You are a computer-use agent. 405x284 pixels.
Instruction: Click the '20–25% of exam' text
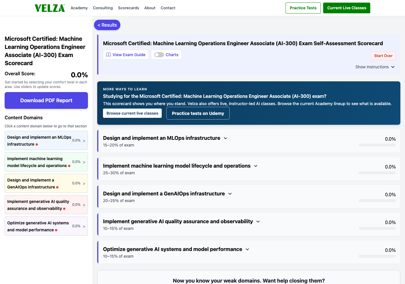(119, 201)
